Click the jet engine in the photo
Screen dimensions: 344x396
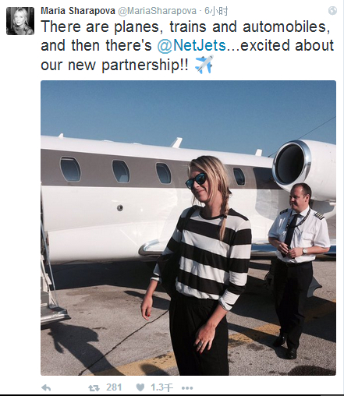[302, 165]
